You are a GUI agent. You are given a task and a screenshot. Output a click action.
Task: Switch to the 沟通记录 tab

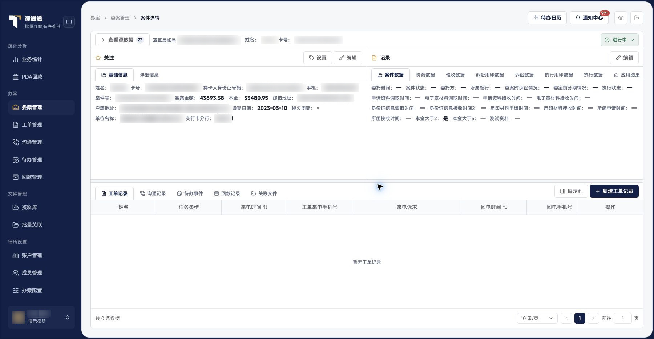[153, 193]
